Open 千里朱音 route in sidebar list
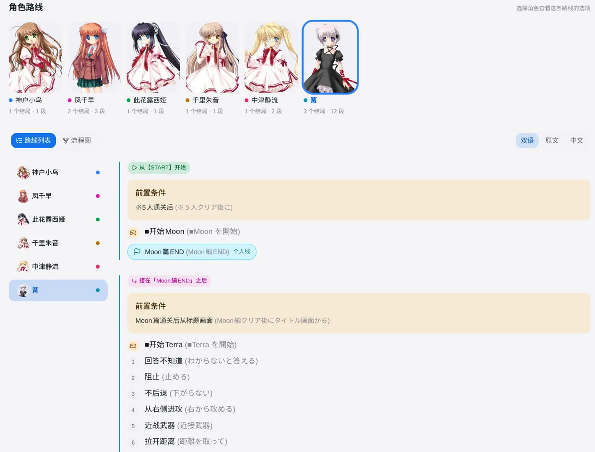595x452 pixels. point(58,243)
